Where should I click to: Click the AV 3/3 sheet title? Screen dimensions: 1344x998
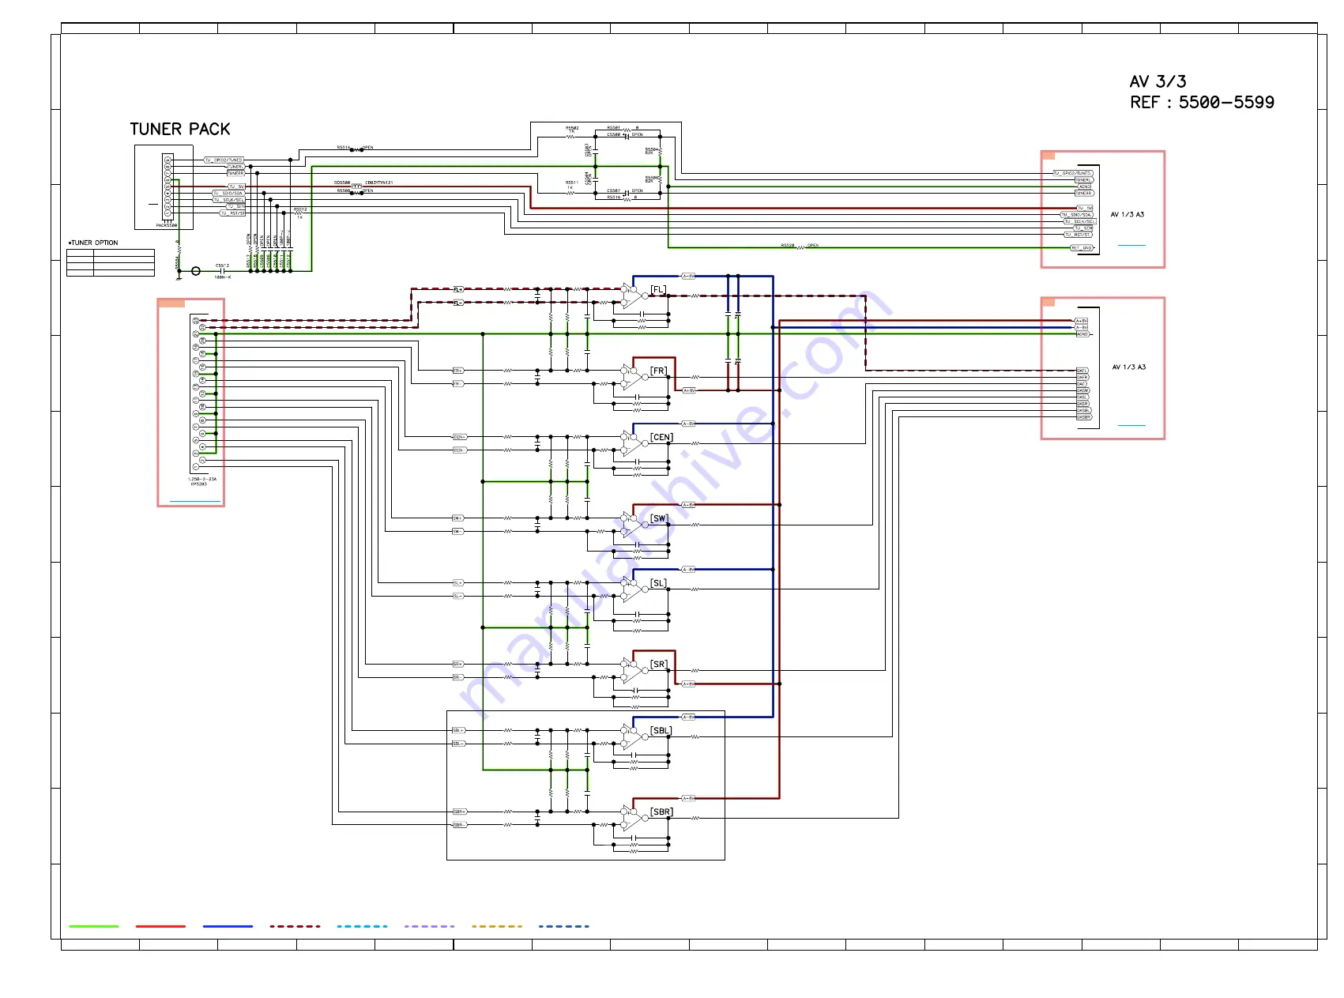(x=1158, y=81)
